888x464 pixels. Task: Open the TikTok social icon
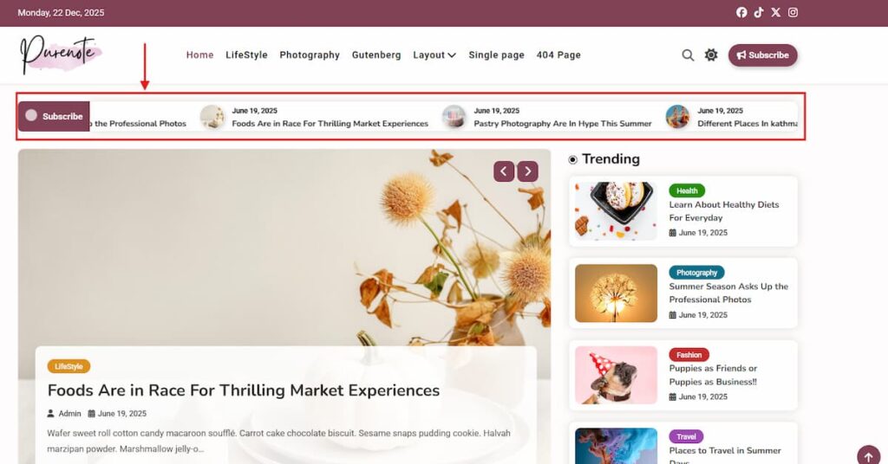(x=759, y=12)
